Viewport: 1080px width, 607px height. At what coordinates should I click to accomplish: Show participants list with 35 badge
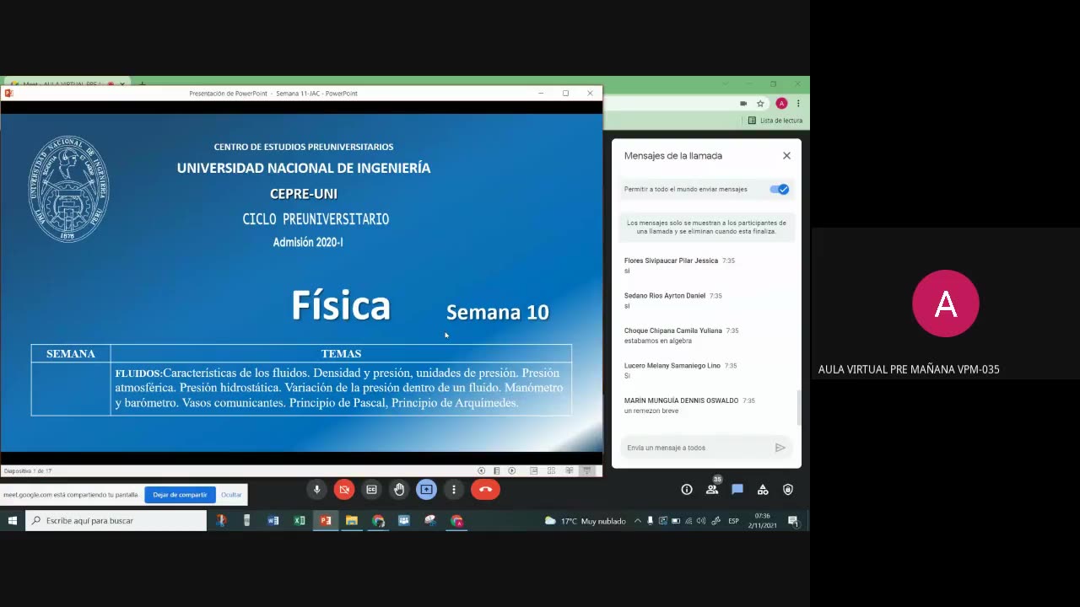712,488
